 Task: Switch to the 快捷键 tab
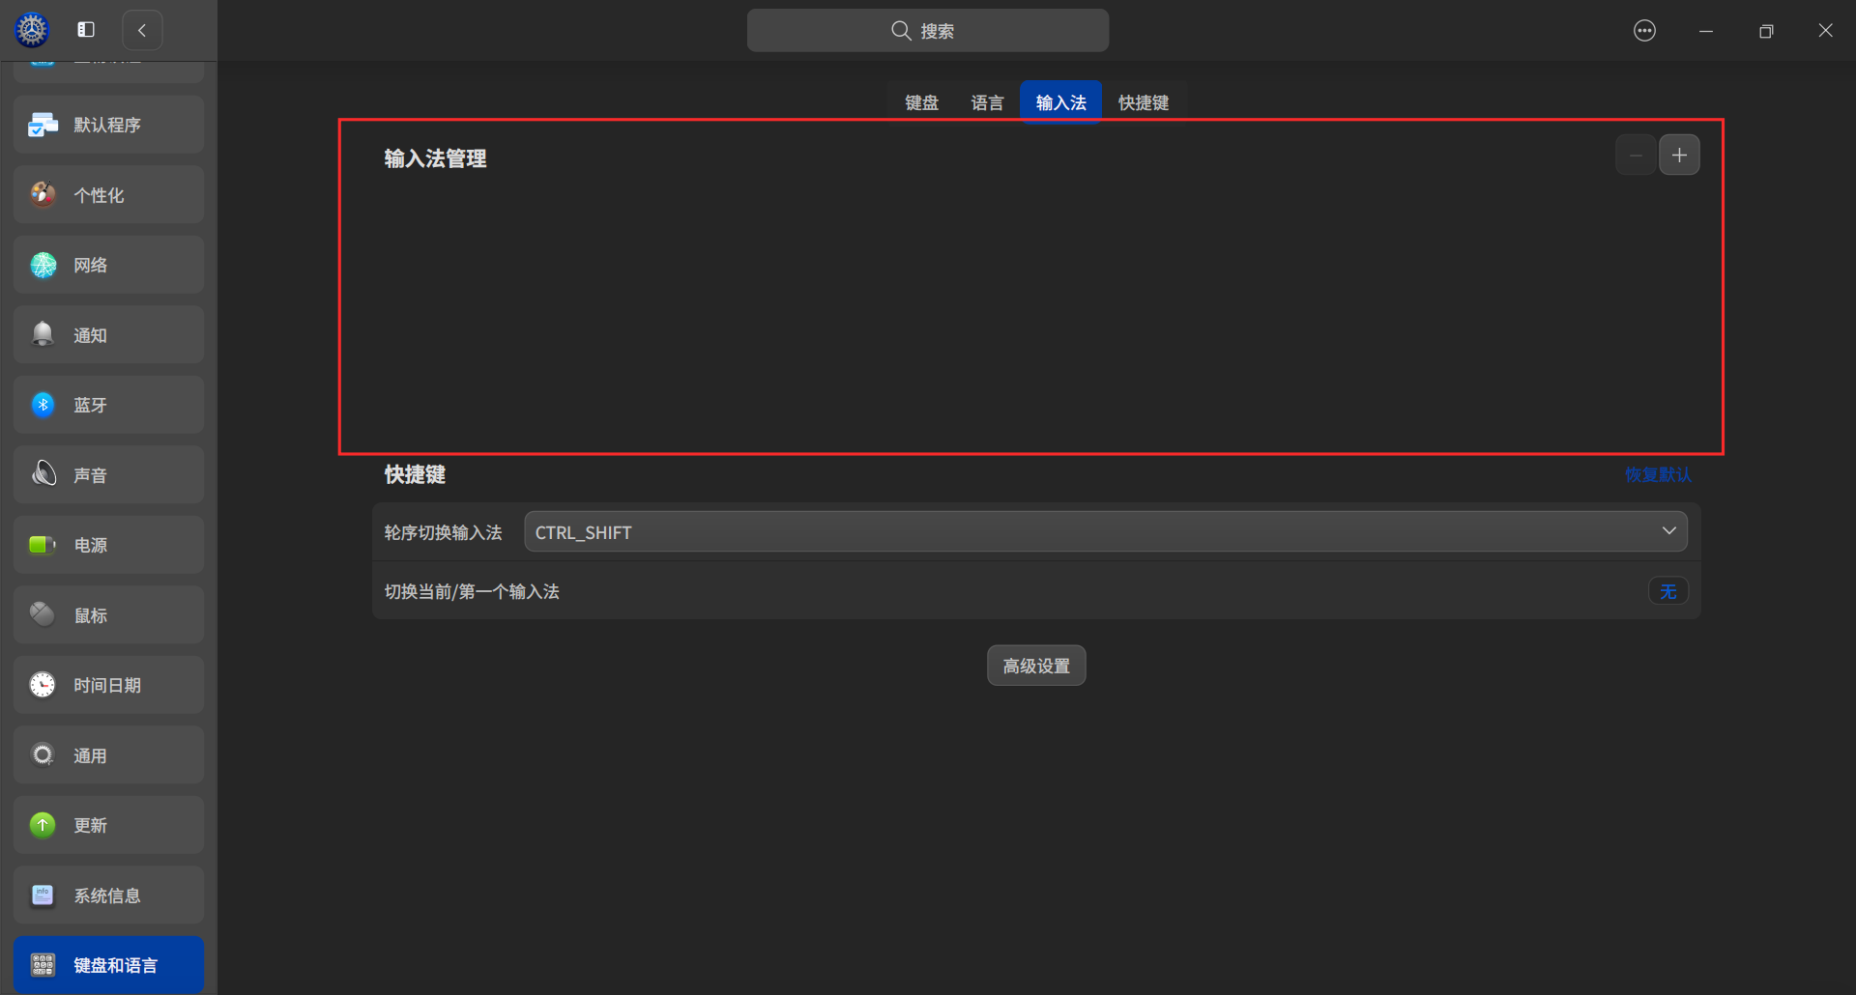pyautogui.click(x=1144, y=101)
